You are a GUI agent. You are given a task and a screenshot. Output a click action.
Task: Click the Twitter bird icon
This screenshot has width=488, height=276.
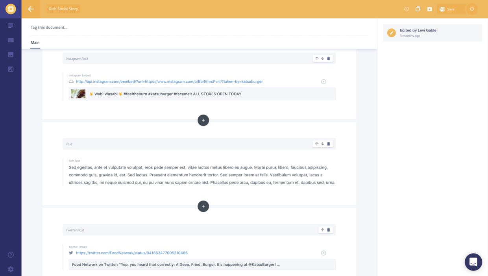(71, 253)
